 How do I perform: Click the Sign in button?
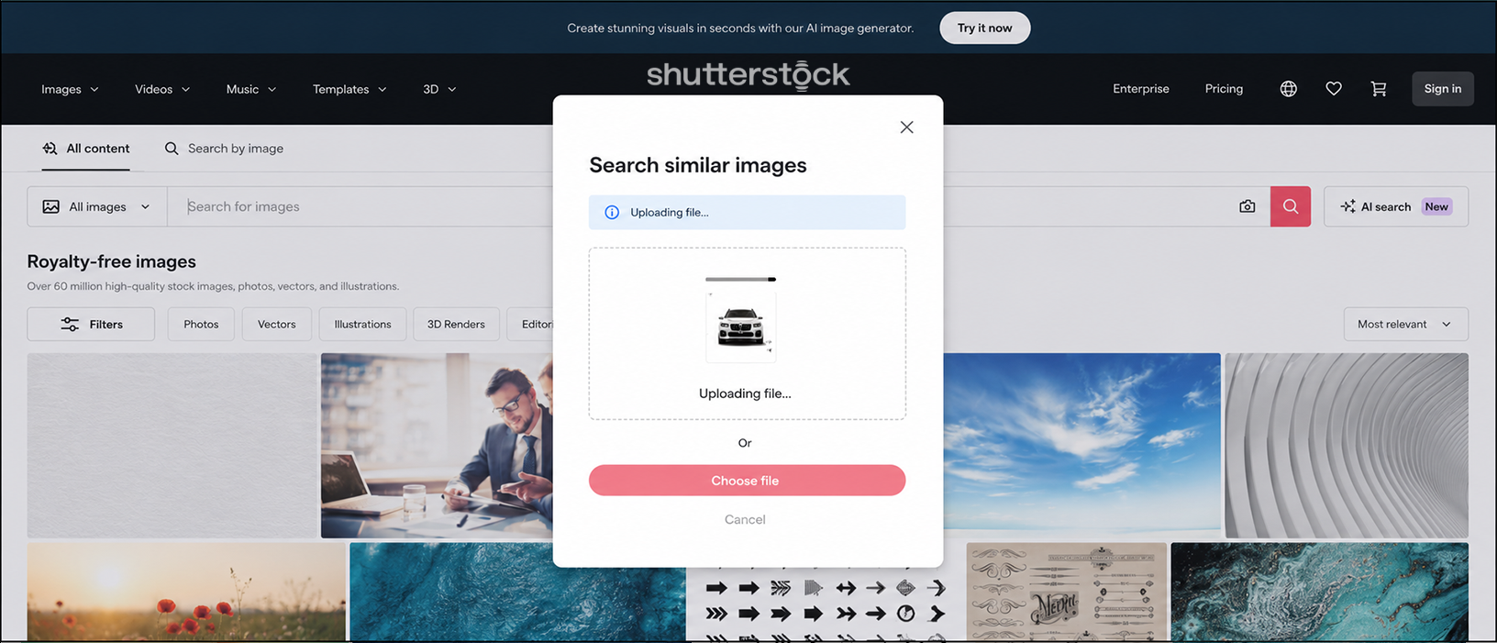pyautogui.click(x=1443, y=89)
